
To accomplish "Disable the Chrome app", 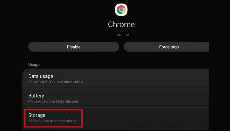I will 74,47.
